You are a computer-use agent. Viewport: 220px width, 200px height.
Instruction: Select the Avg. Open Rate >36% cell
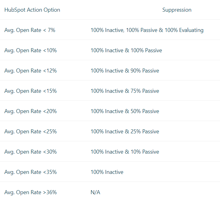(x=30, y=192)
